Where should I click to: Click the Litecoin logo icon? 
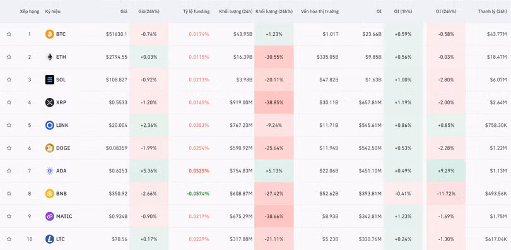click(x=50, y=239)
